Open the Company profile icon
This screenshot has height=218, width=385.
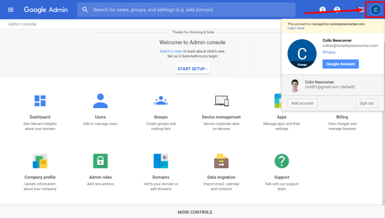40,161
